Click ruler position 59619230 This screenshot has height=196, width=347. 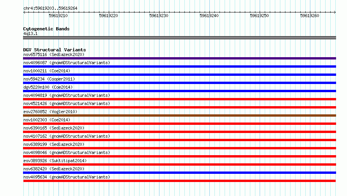159,16
